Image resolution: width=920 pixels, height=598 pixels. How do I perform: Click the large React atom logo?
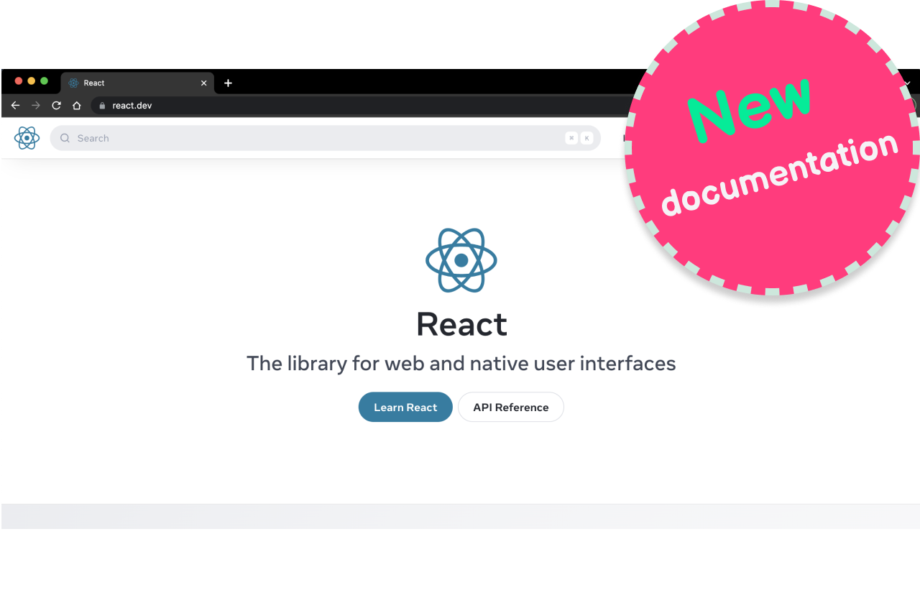click(x=461, y=260)
